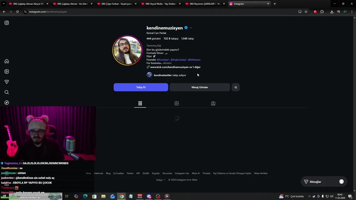Screen dimensions: 356x200
Task: Click the Chrome back arrow
Action: [4, 12]
